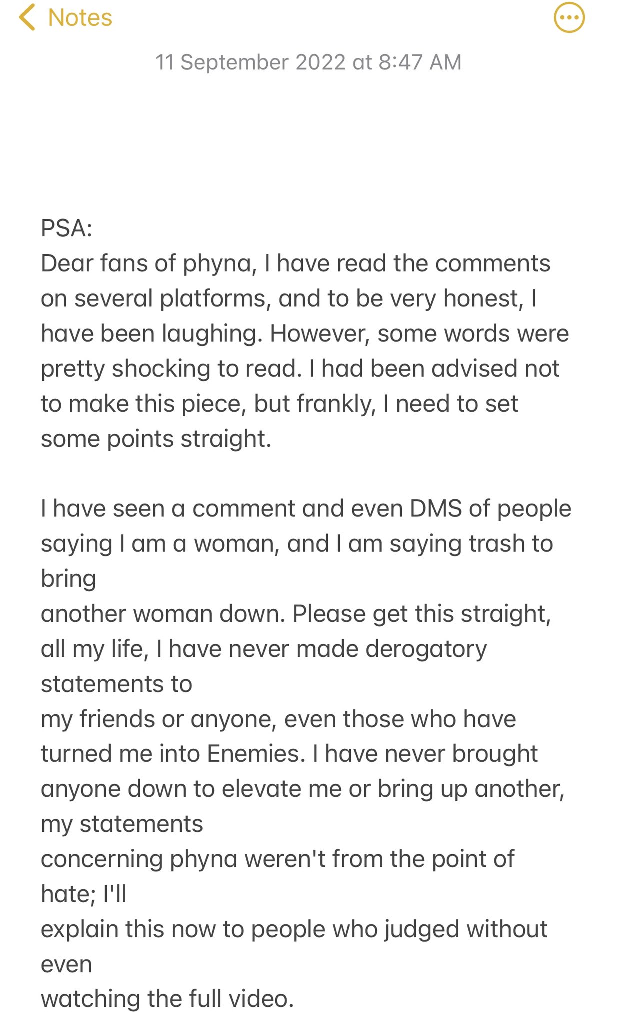Place cursor on 'another woman down' line
Screen dimensions: 617x1024
pyautogui.click(x=296, y=614)
